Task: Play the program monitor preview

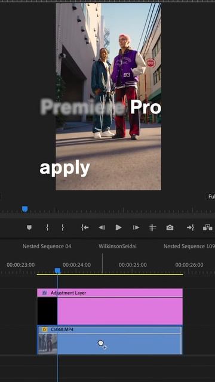Action: pyautogui.click(x=119, y=227)
